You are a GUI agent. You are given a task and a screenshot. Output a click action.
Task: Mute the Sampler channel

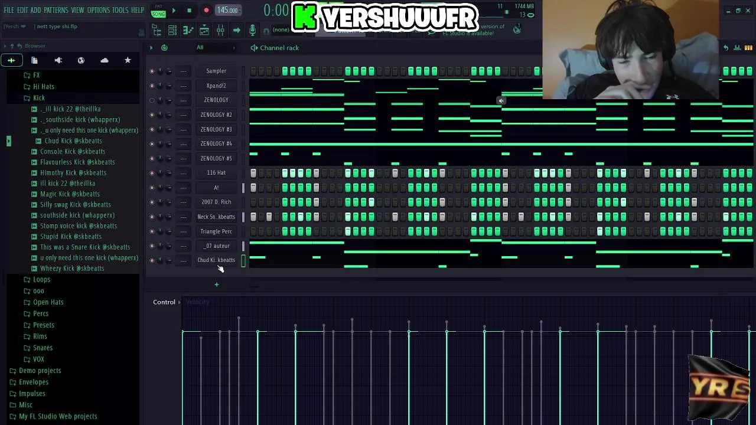point(152,71)
